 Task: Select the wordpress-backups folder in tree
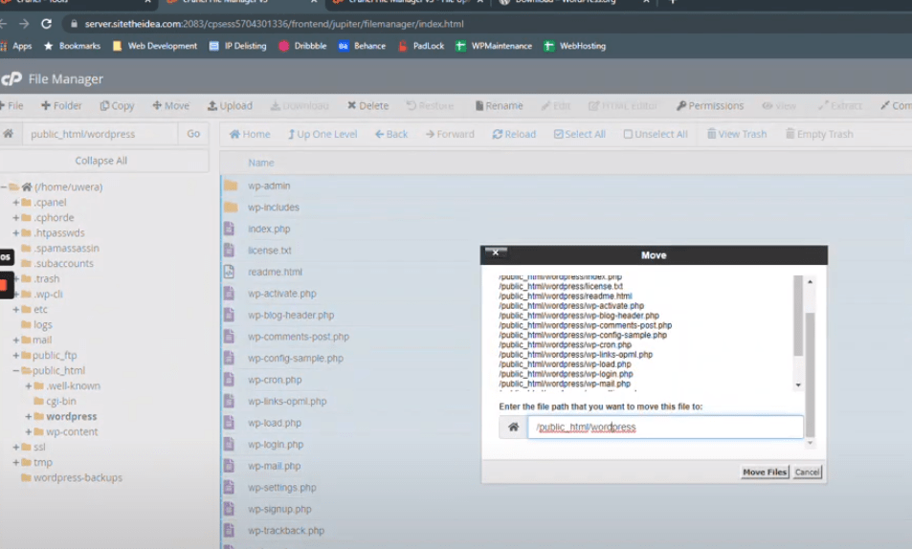78,477
